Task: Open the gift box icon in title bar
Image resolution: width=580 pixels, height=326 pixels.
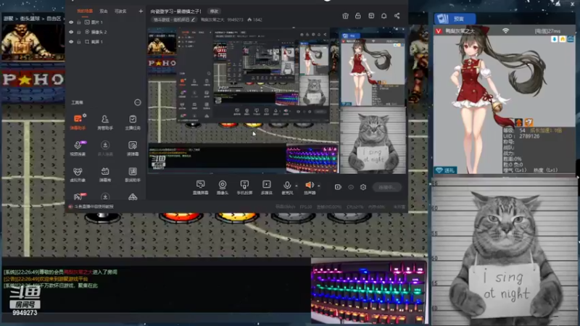Action: pyautogui.click(x=346, y=16)
